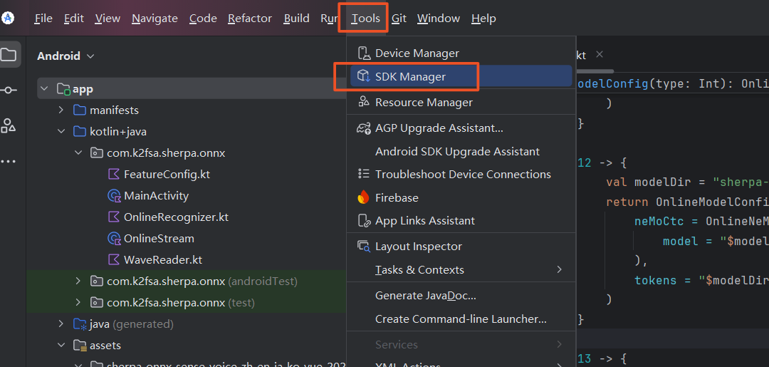Open the Navigate menu
Screen dimensions: 769x367
tap(155, 19)
